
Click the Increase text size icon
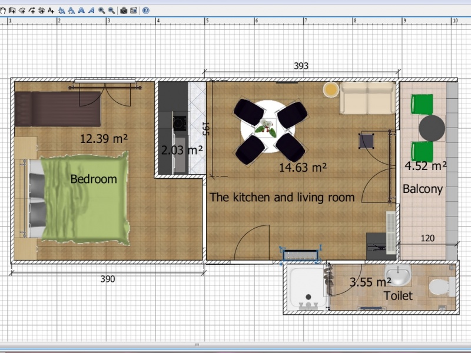tap(61, 11)
